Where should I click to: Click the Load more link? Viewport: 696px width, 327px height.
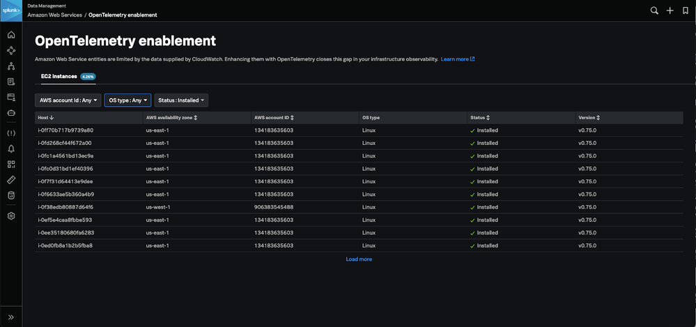(359, 259)
